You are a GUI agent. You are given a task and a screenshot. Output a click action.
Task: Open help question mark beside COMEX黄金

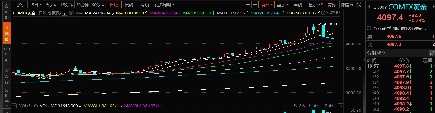click(64, 13)
